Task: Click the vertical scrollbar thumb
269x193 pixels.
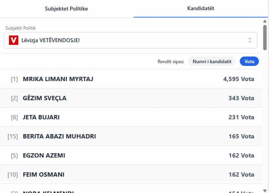Action: 265,37
